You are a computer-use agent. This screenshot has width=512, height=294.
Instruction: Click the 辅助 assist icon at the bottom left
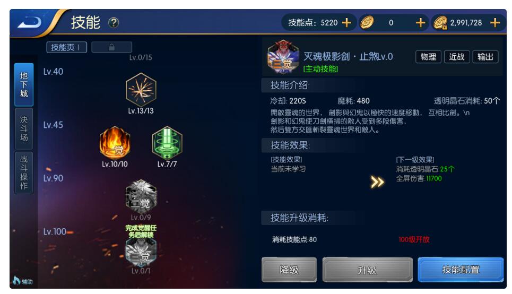pyautogui.click(x=22, y=281)
